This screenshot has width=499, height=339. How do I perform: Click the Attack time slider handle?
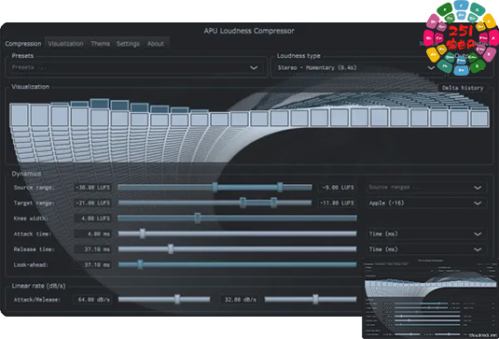[x=143, y=233]
